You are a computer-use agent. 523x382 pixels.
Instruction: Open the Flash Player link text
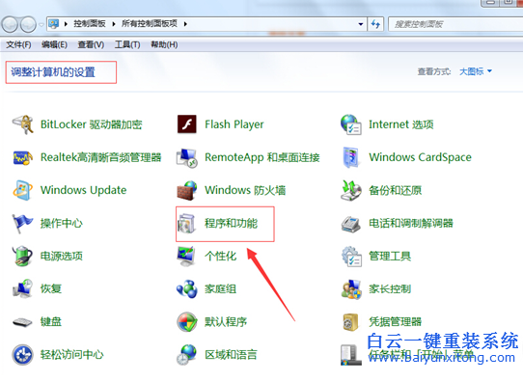coord(234,124)
